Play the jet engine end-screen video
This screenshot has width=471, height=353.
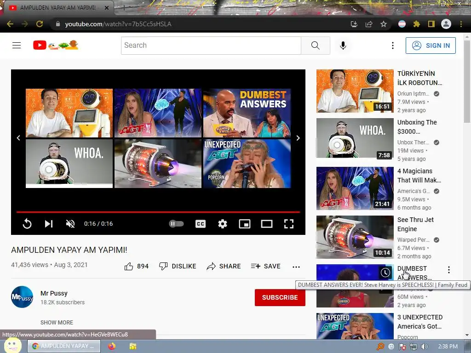click(158, 163)
